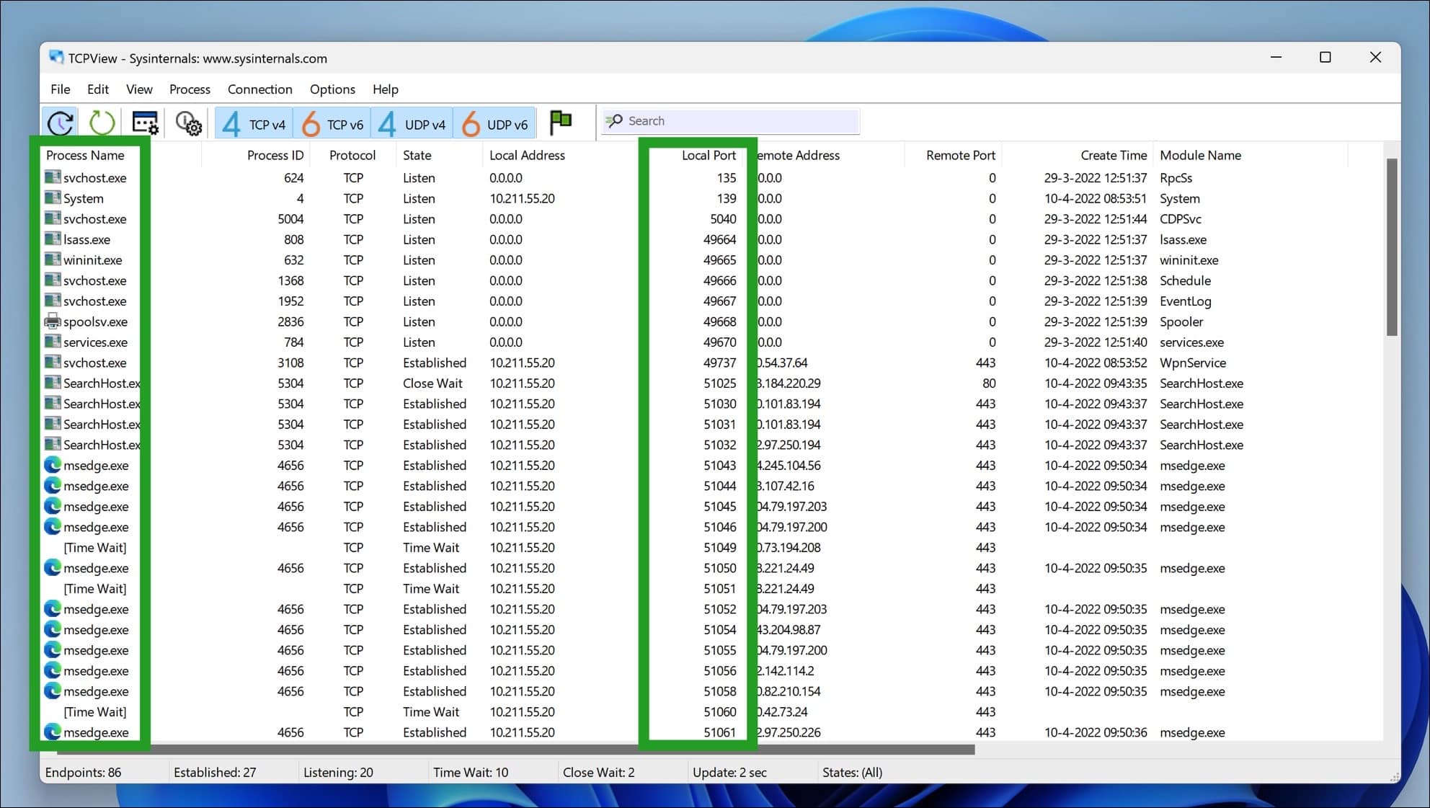
Task: Select the wininit.exe process name
Action: [x=92, y=260]
